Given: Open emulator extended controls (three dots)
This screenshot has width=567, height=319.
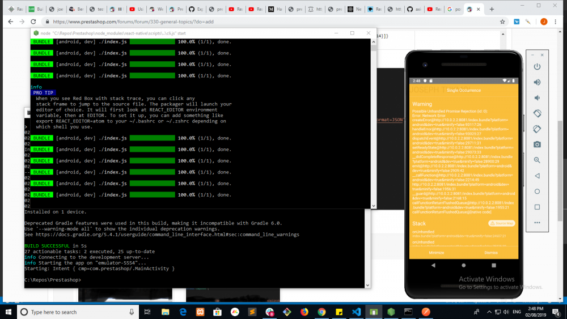Looking at the screenshot, I should [537, 223].
